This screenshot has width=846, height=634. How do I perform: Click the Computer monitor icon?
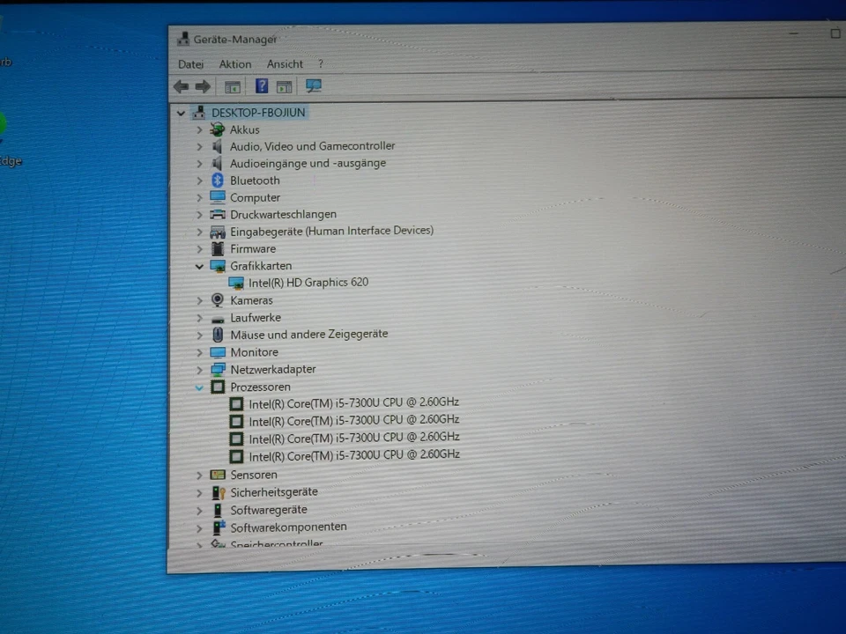(x=218, y=196)
